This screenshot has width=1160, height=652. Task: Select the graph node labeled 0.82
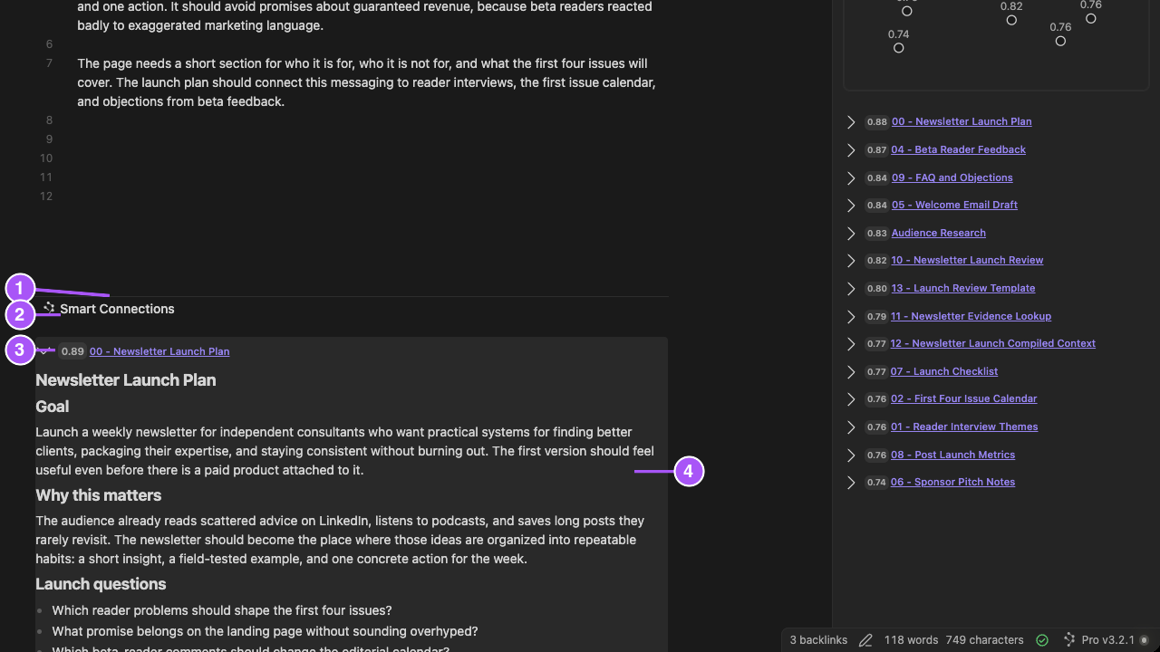pyautogui.click(x=1011, y=20)
